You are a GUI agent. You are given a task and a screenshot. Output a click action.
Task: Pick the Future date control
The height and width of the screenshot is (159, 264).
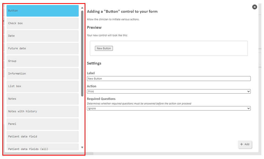43,48
